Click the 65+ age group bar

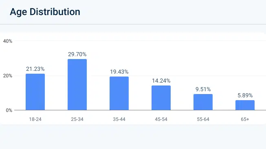[x=245, y=105]
